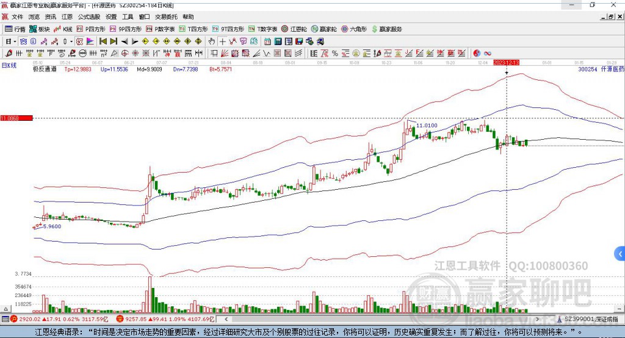
Task: Click the truck icon in toolbar
Action: click(x=320, y=41)
